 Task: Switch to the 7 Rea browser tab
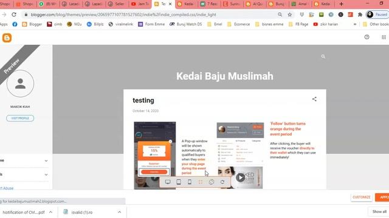click(209, 4)
